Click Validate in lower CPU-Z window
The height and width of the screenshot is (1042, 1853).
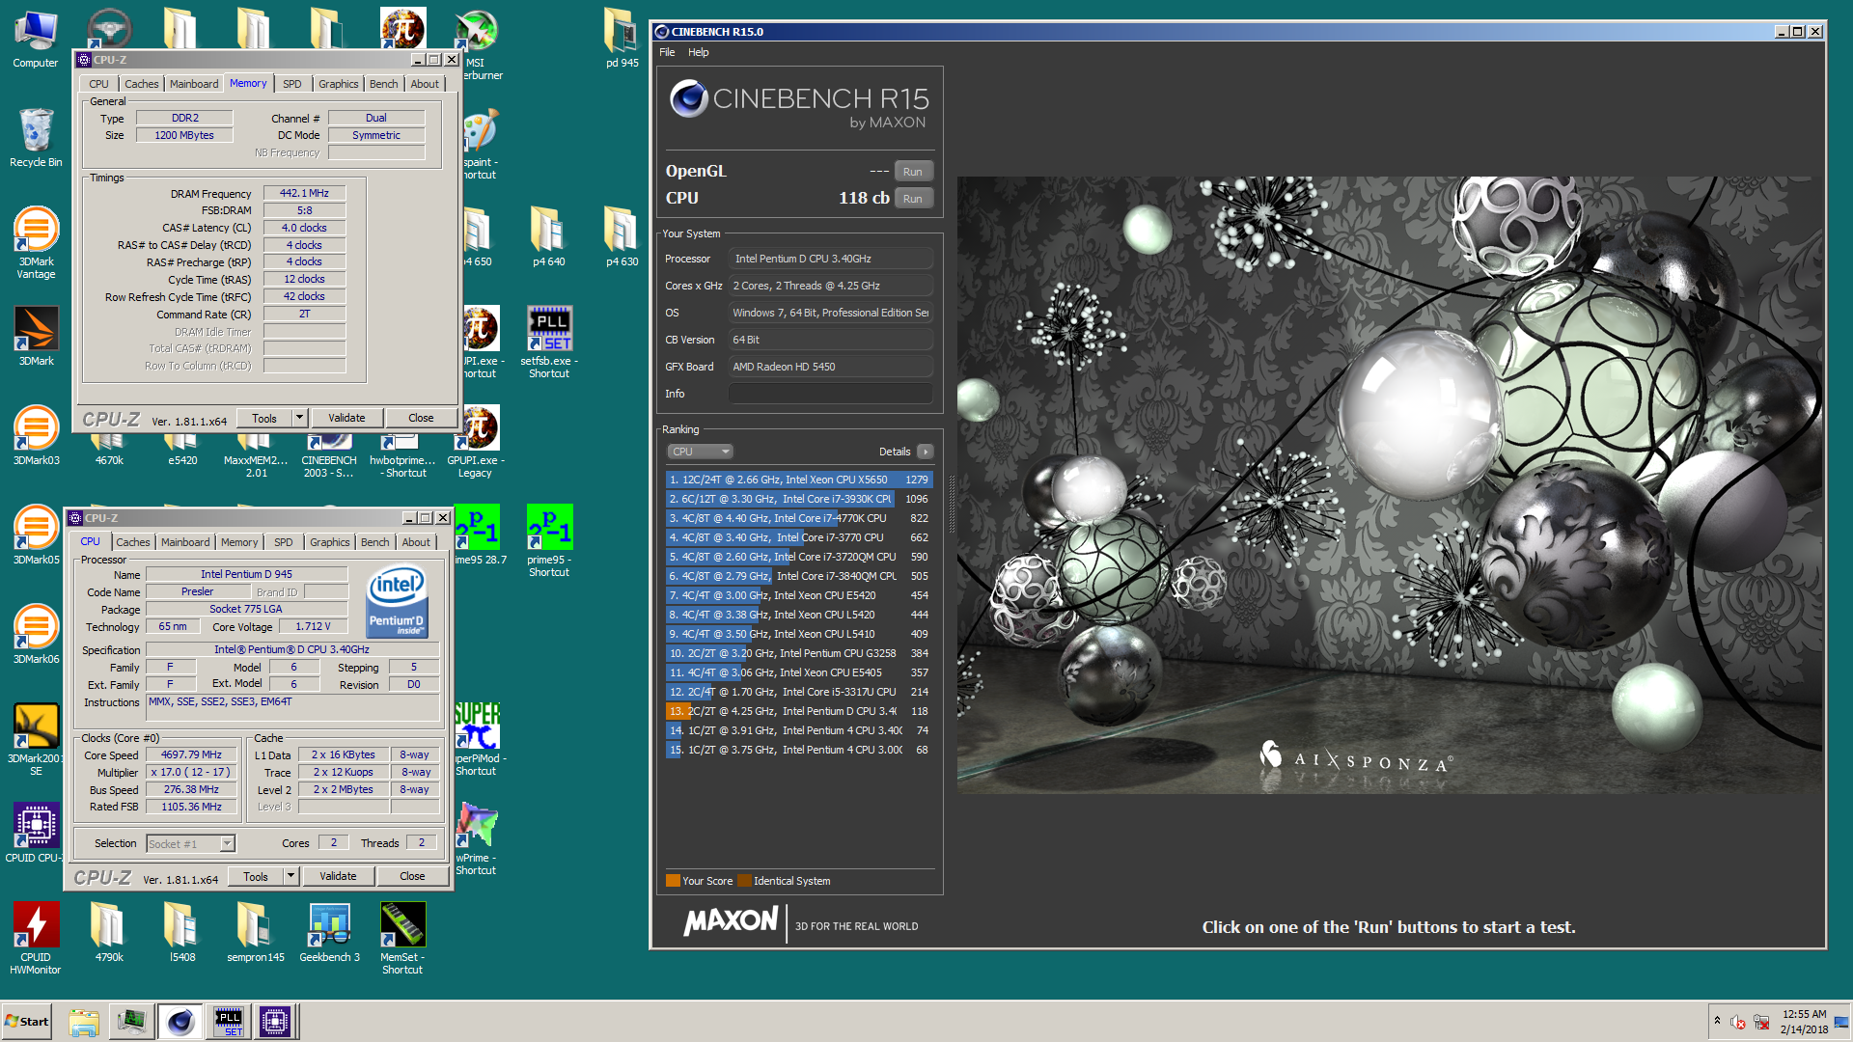pos(338,876)
